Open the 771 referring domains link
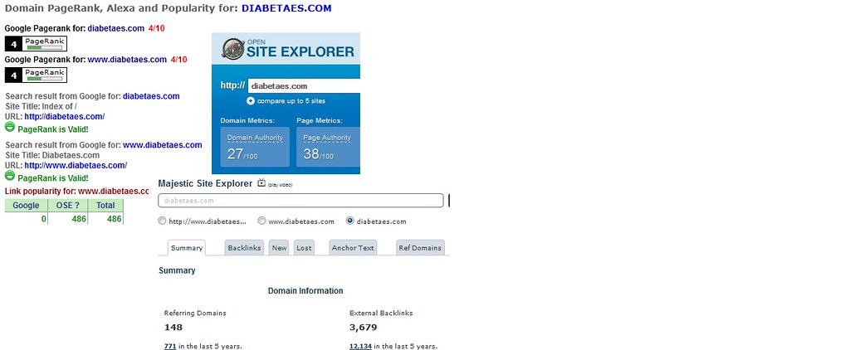The image size is (850, 350). point(169,346)
